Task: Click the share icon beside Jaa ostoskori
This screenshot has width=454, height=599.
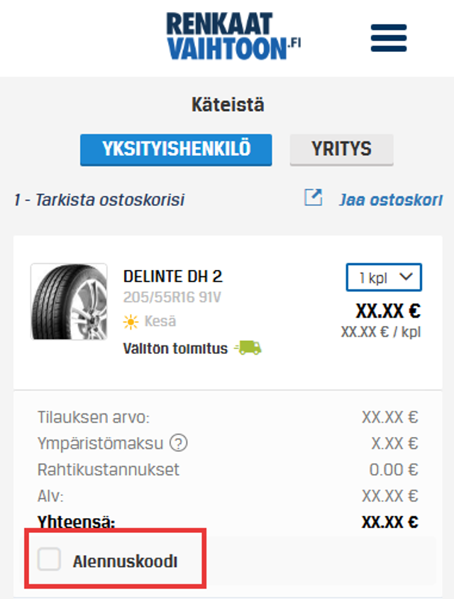Action: (x=313, y=198)
